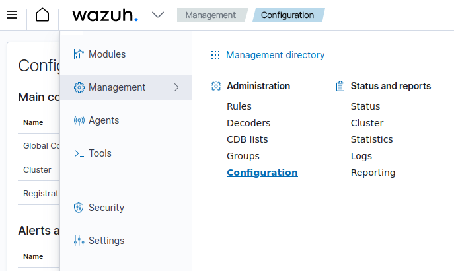The image size is (454, 271).
Task: Click the Name column header under Main configurations
Action: 33,122
